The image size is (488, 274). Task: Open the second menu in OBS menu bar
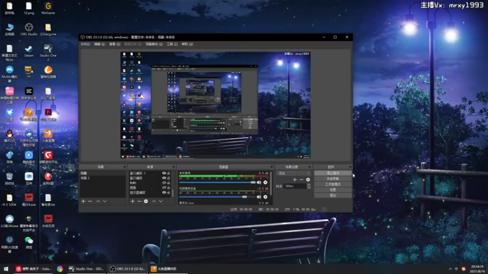pyautogui.click(x=99, y=44)
